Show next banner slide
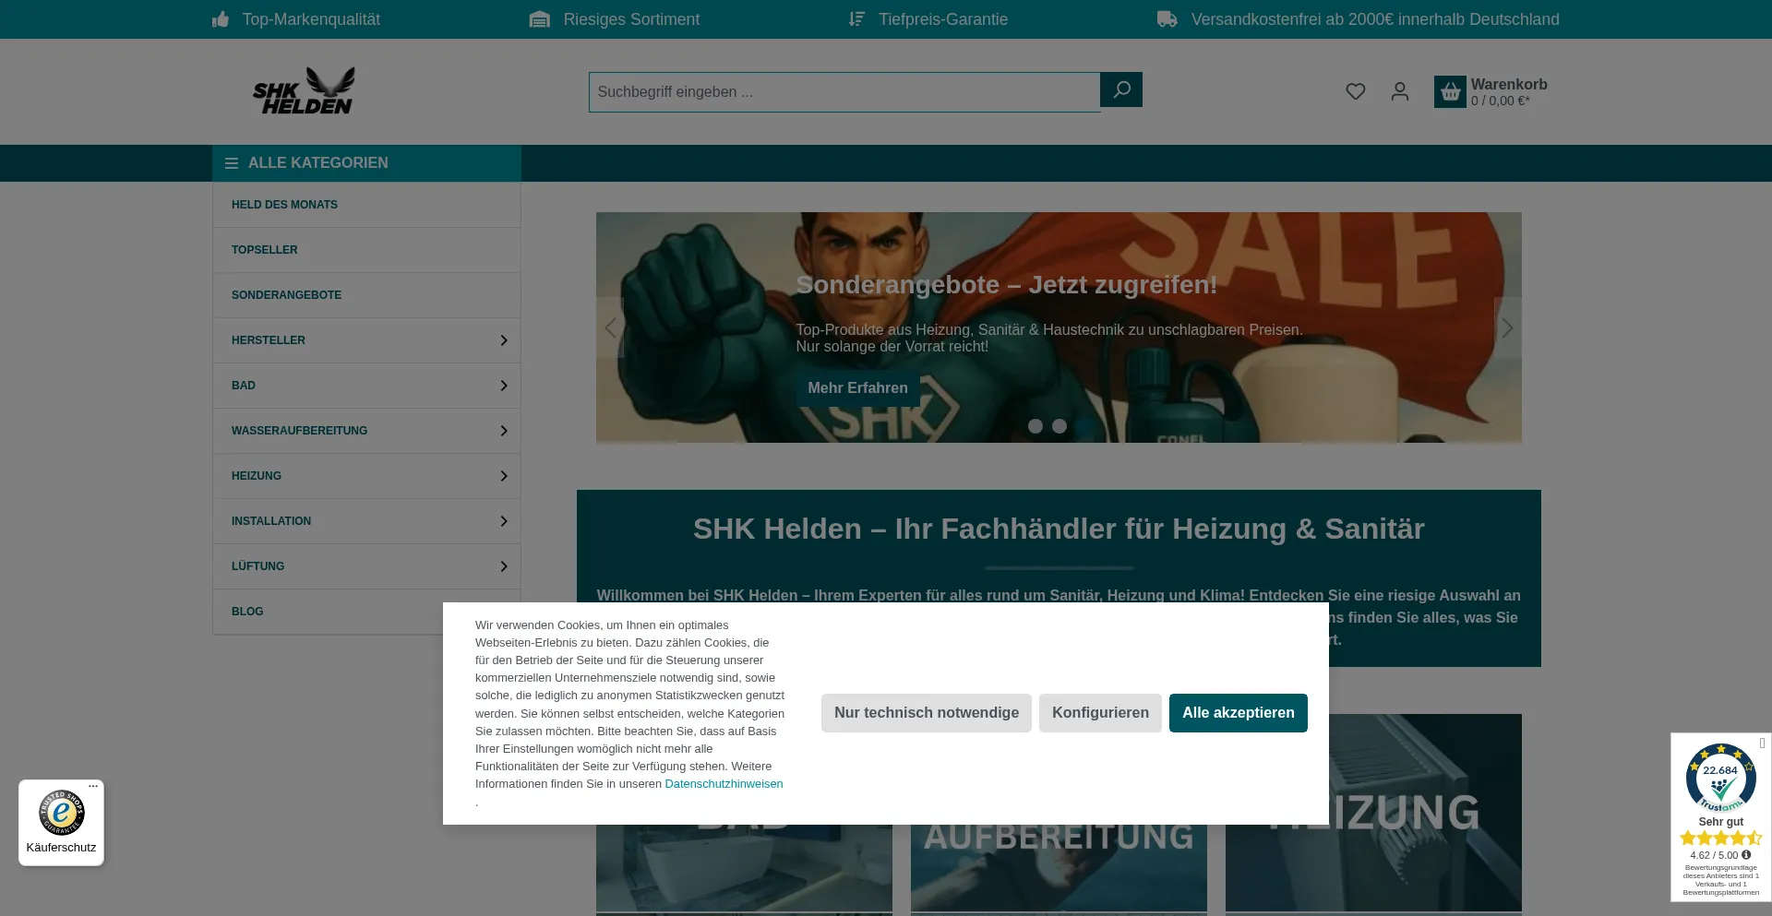This screenshot has width=1772, height=916. (x=1508, y=327)
